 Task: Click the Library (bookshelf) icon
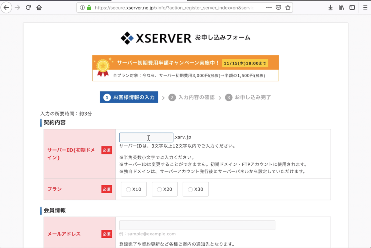coord(341,7)
